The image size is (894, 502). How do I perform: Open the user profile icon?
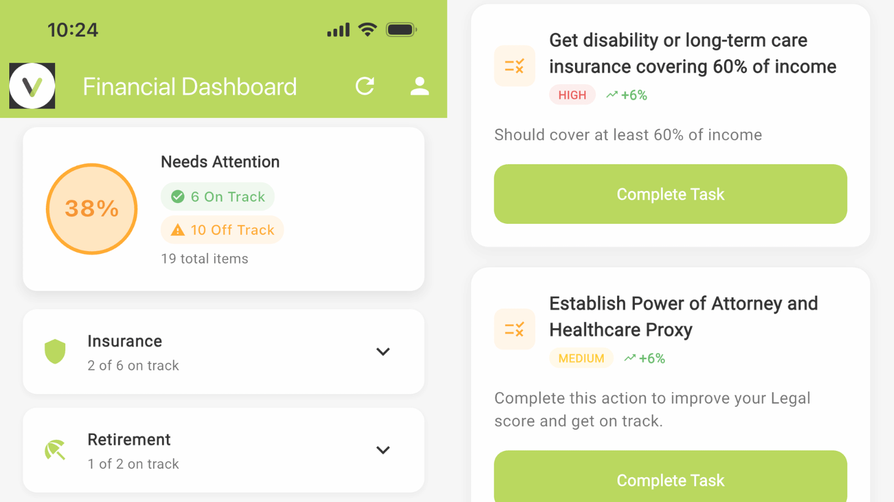[419, 86]
